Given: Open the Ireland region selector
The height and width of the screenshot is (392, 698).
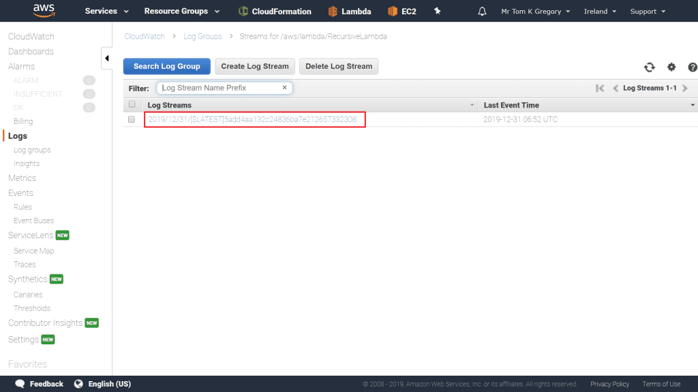Looking at the screenshot, I should point(600,12).
